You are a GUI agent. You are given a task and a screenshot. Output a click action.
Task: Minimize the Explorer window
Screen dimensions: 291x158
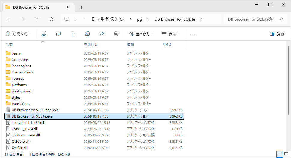click(256, 4)
